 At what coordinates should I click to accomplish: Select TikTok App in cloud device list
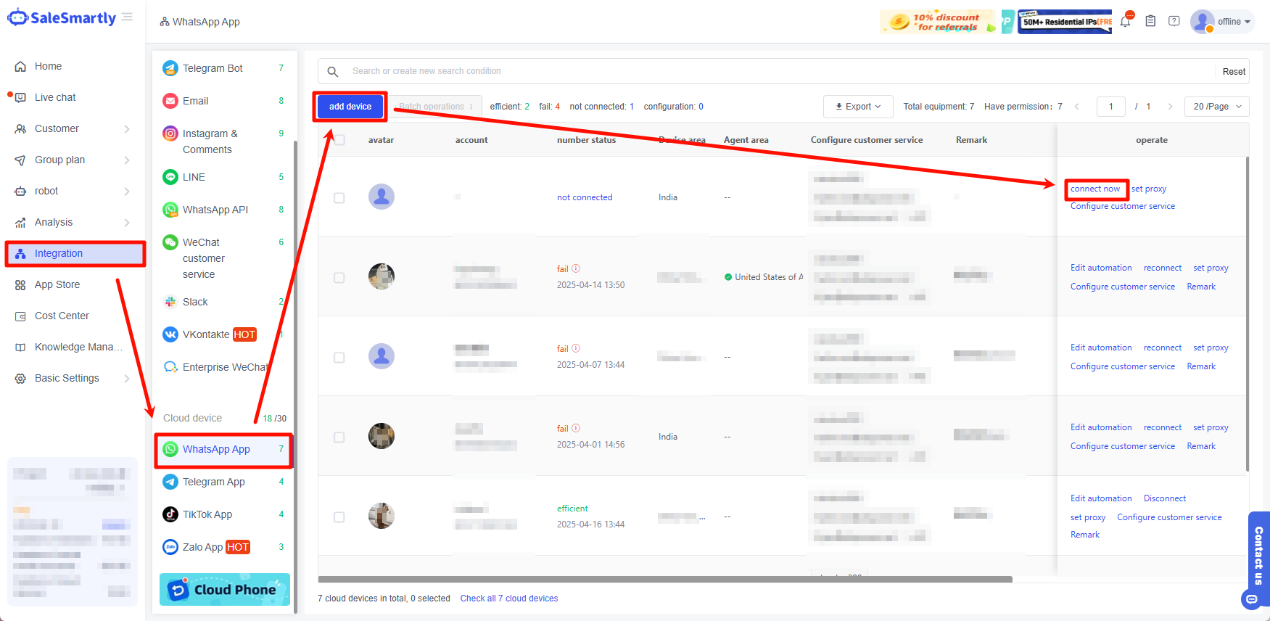(207, 514)
